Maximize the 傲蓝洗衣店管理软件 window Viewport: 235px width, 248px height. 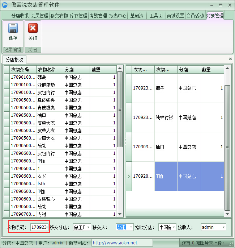pos(221,5)
